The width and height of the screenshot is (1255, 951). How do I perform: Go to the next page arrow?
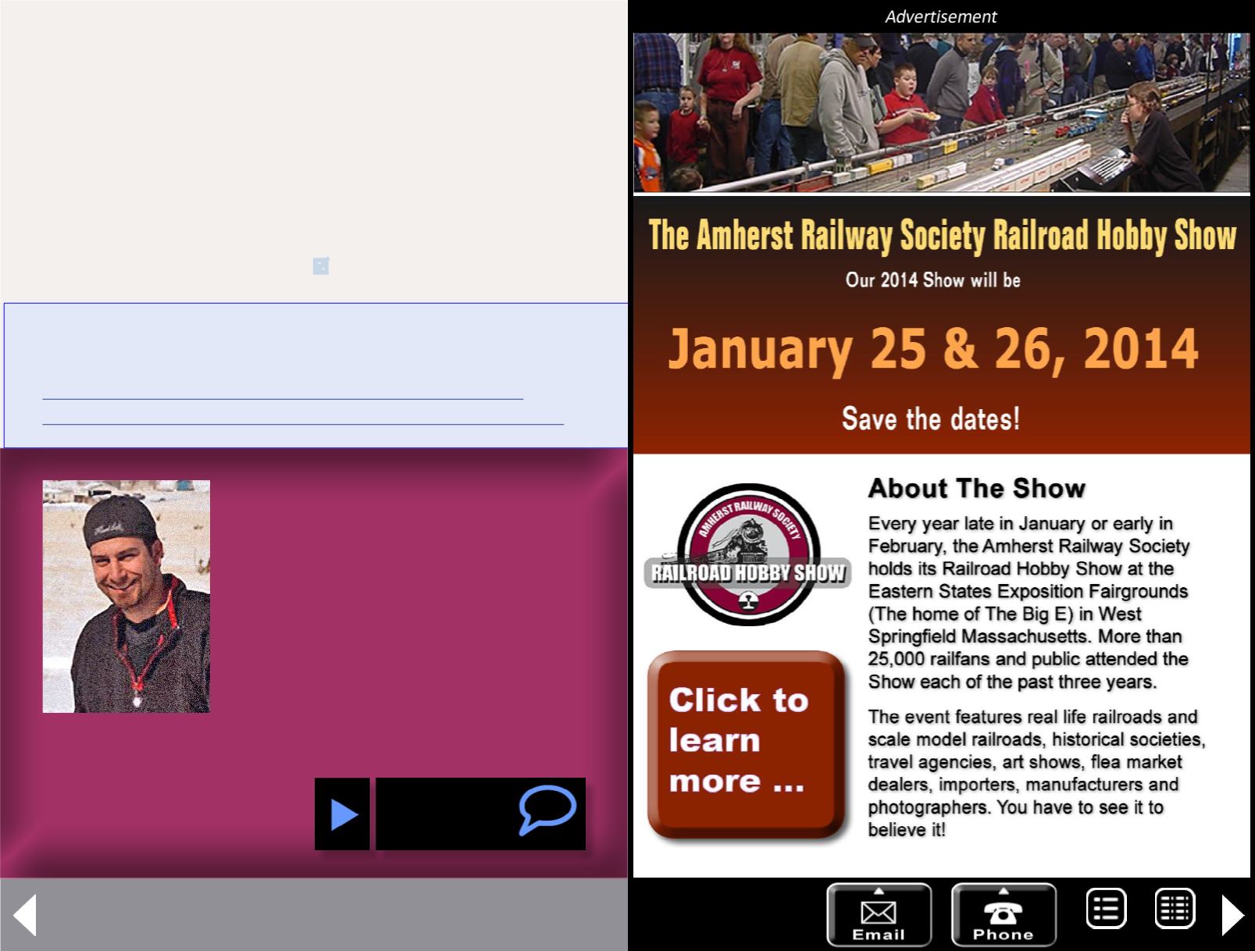1232,914
